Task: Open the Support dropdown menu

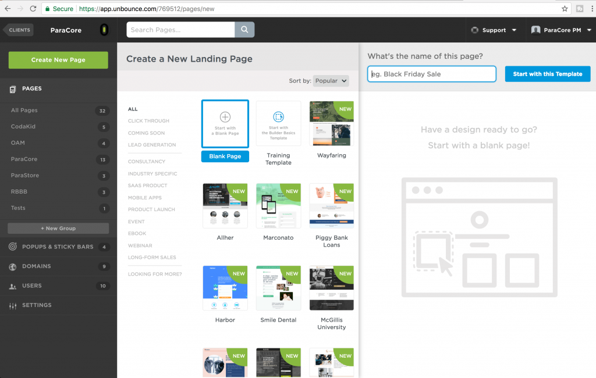Action: [x=494, y=30]
